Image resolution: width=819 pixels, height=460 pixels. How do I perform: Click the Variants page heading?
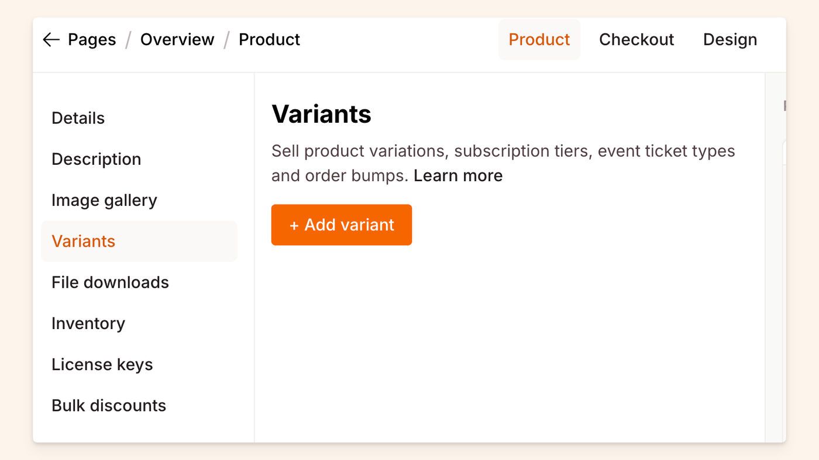[x=321, y=114]
